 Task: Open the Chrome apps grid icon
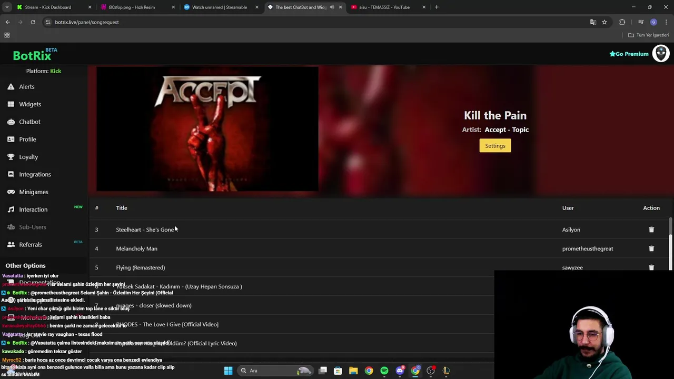7,35
